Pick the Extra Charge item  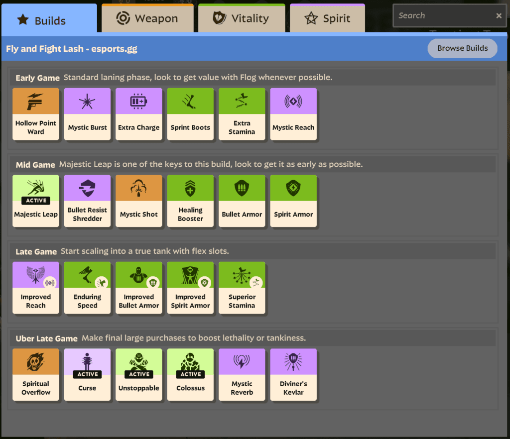139,114
